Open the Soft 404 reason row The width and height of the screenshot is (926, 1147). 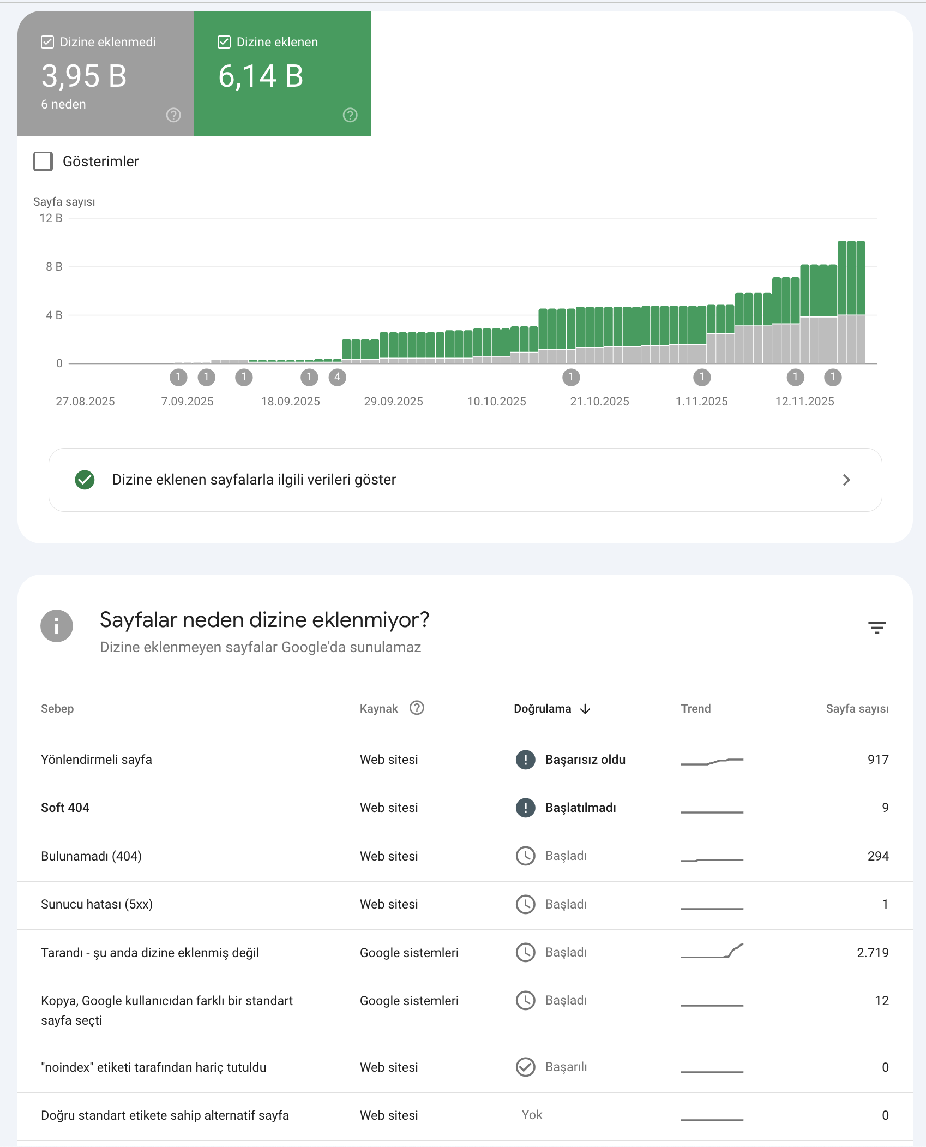(465, 808)
